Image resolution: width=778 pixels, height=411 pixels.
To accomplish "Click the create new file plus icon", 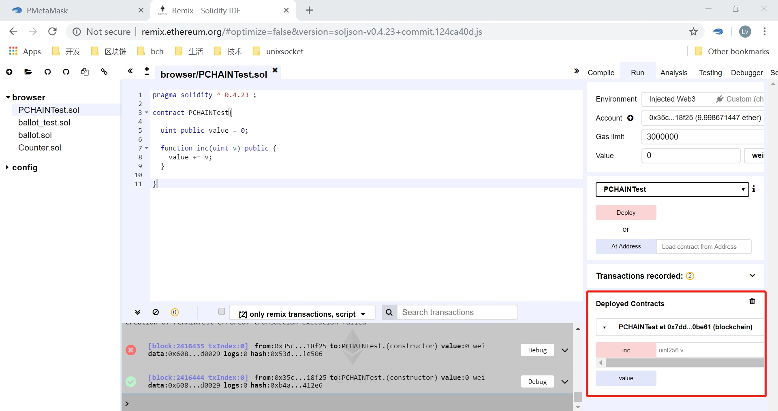I will point(9,72).
